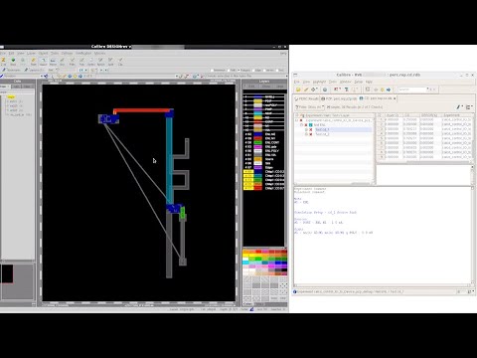Open the Filter Show All dropdown

coord(309,107)
